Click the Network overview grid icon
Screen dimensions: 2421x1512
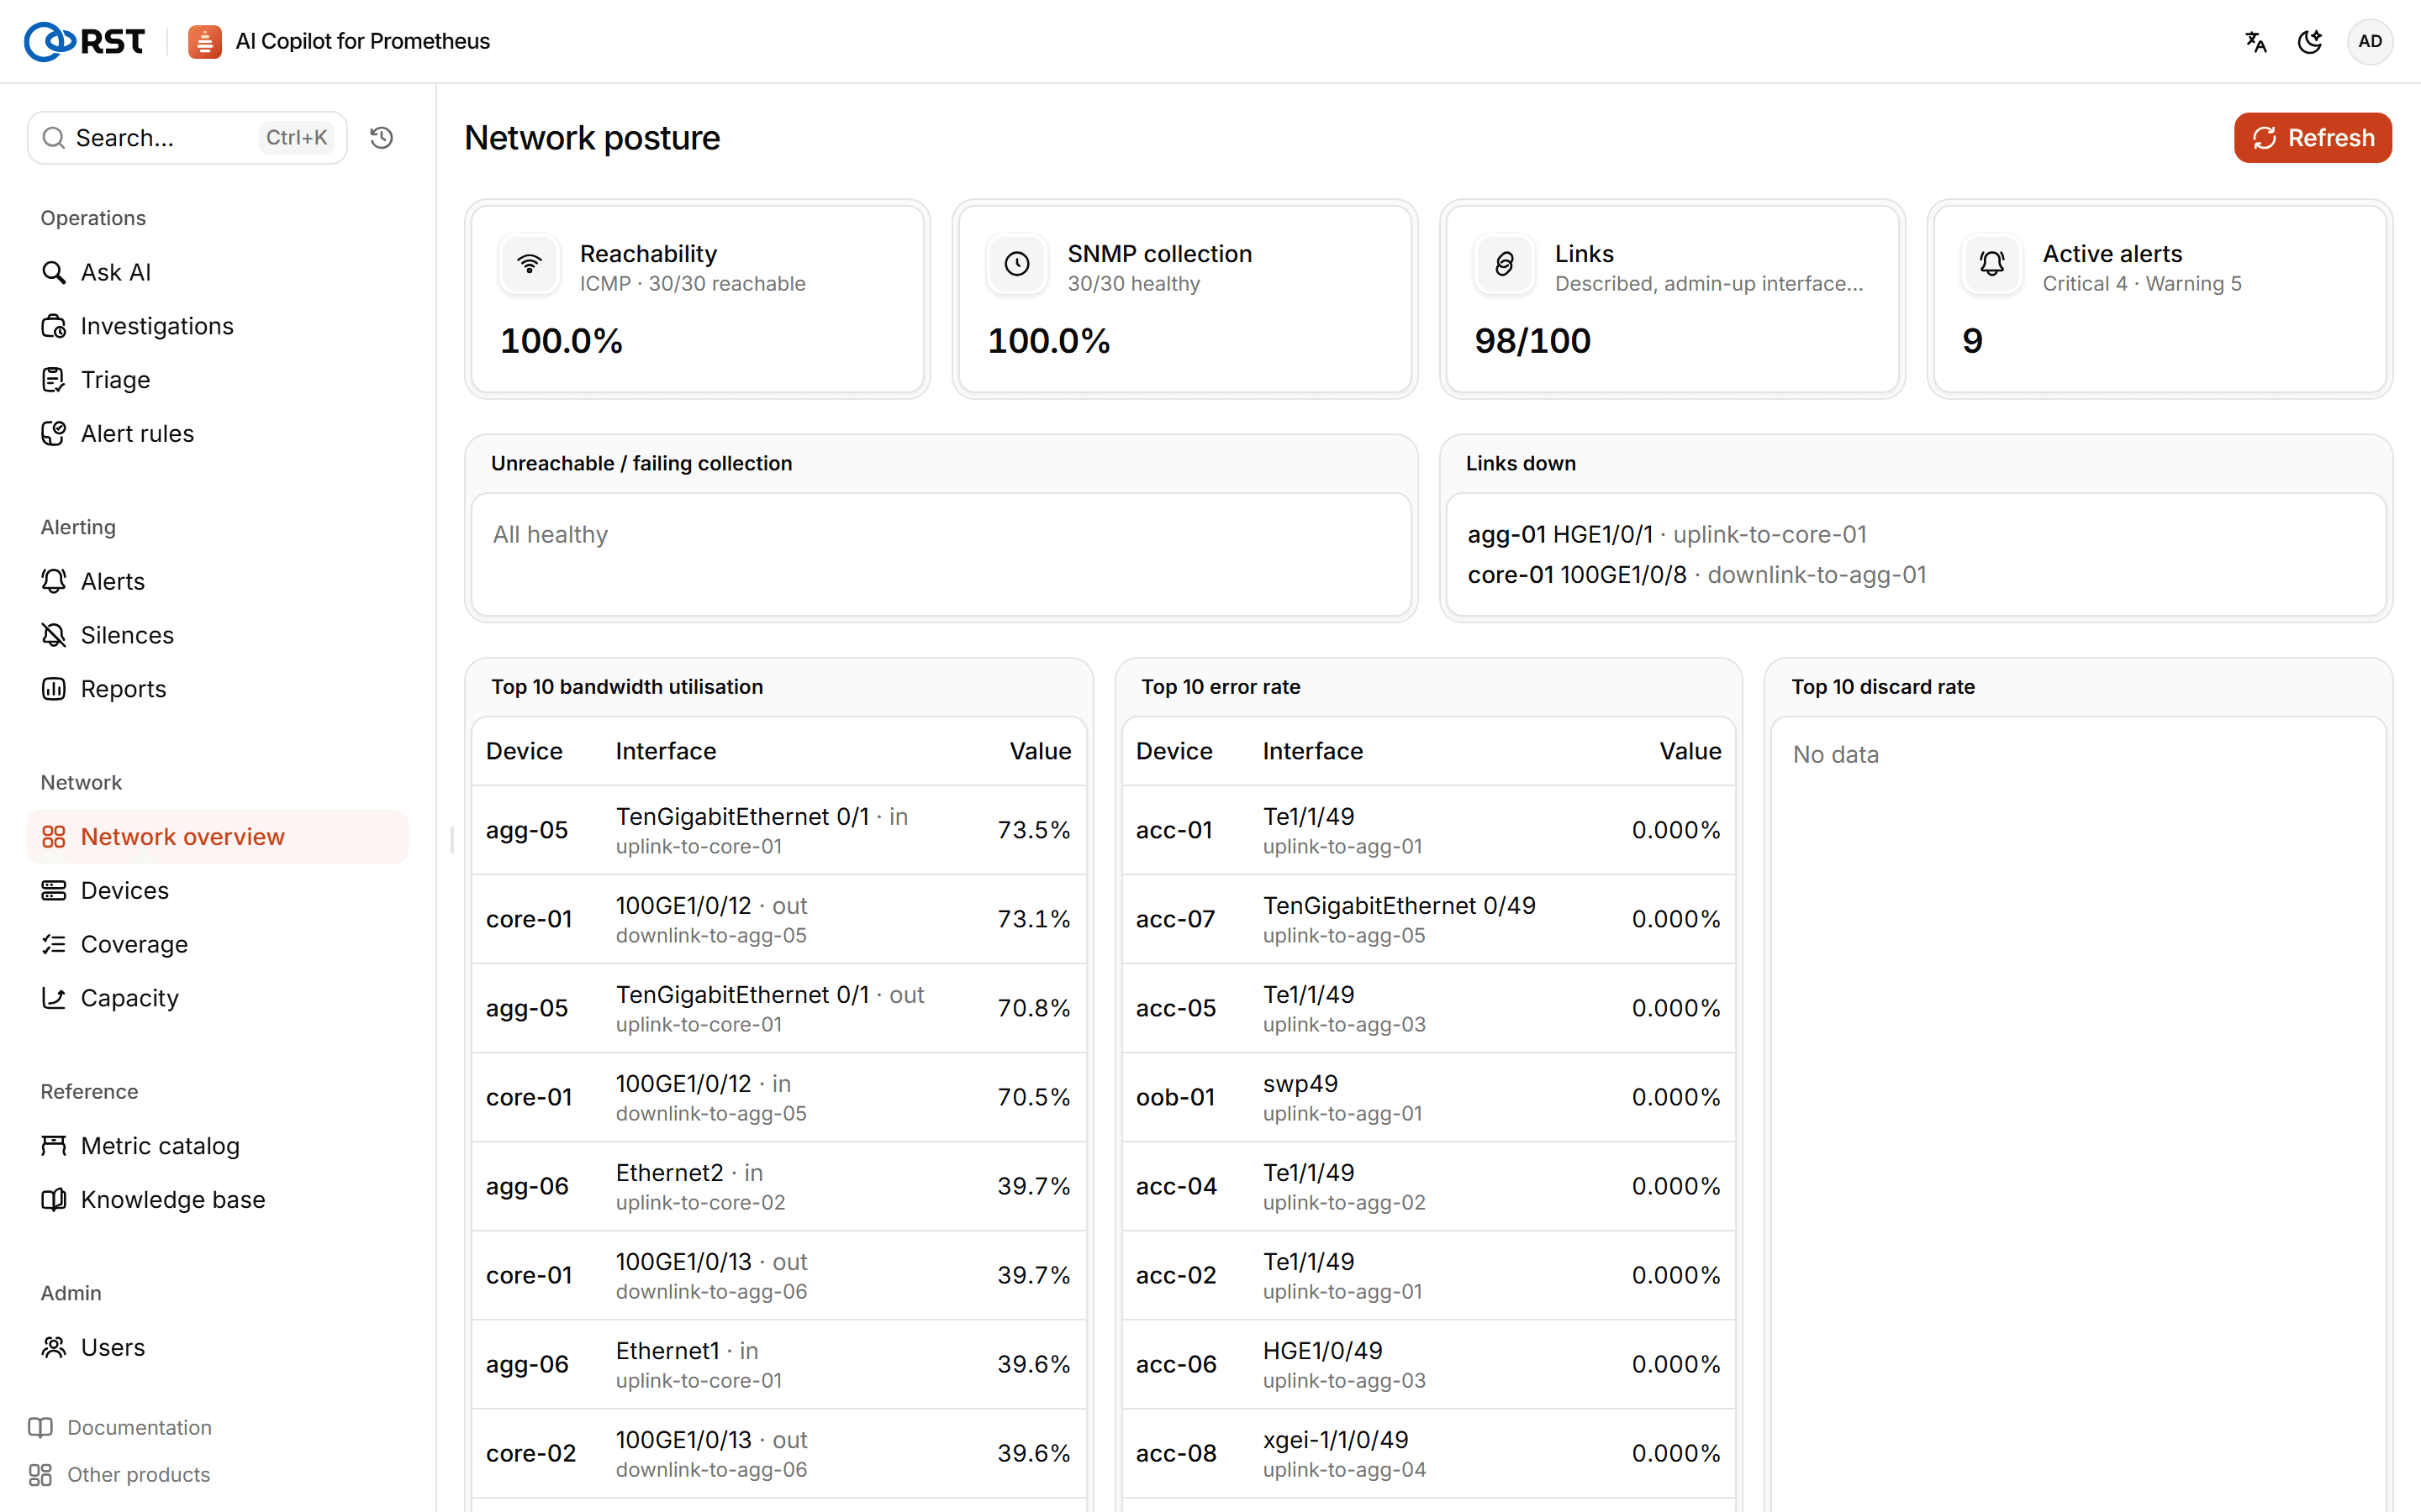pos(54,836)
